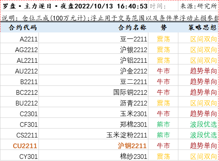Click the 合约名称 column header
Image resolution: width=219 pixels, height=161 pixels.
coord(93,27)
